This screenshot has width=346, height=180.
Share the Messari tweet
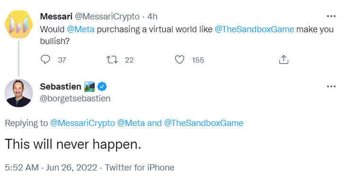284,59
